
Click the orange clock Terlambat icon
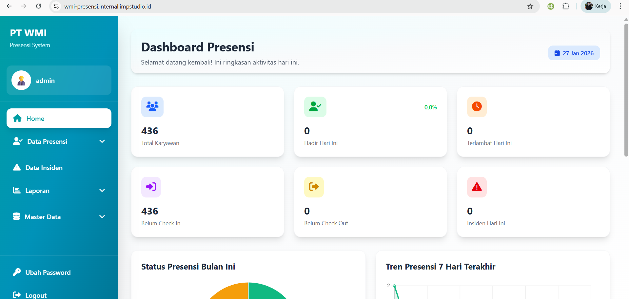click(x=477, y=107)
